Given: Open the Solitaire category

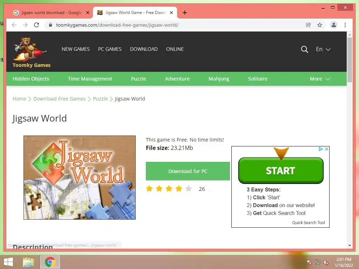Looking at the screenshot, I should click(x=258, y=79).
